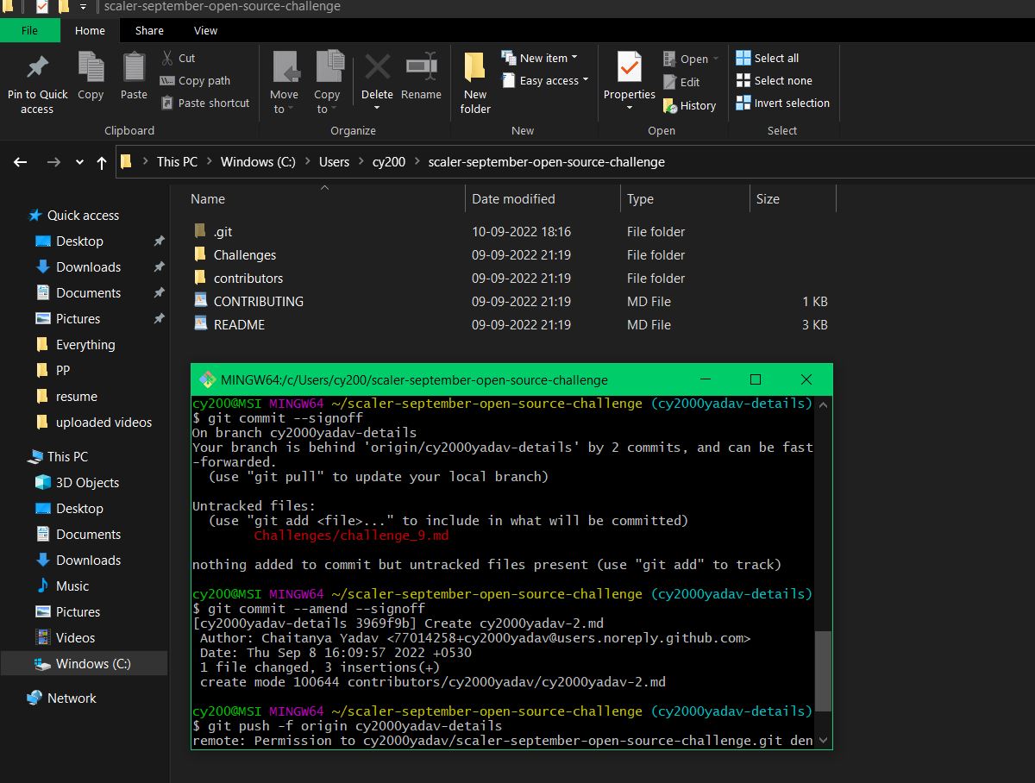Click the Rename icon in Organize group
1035x783 pixels.
click(421, 67)
